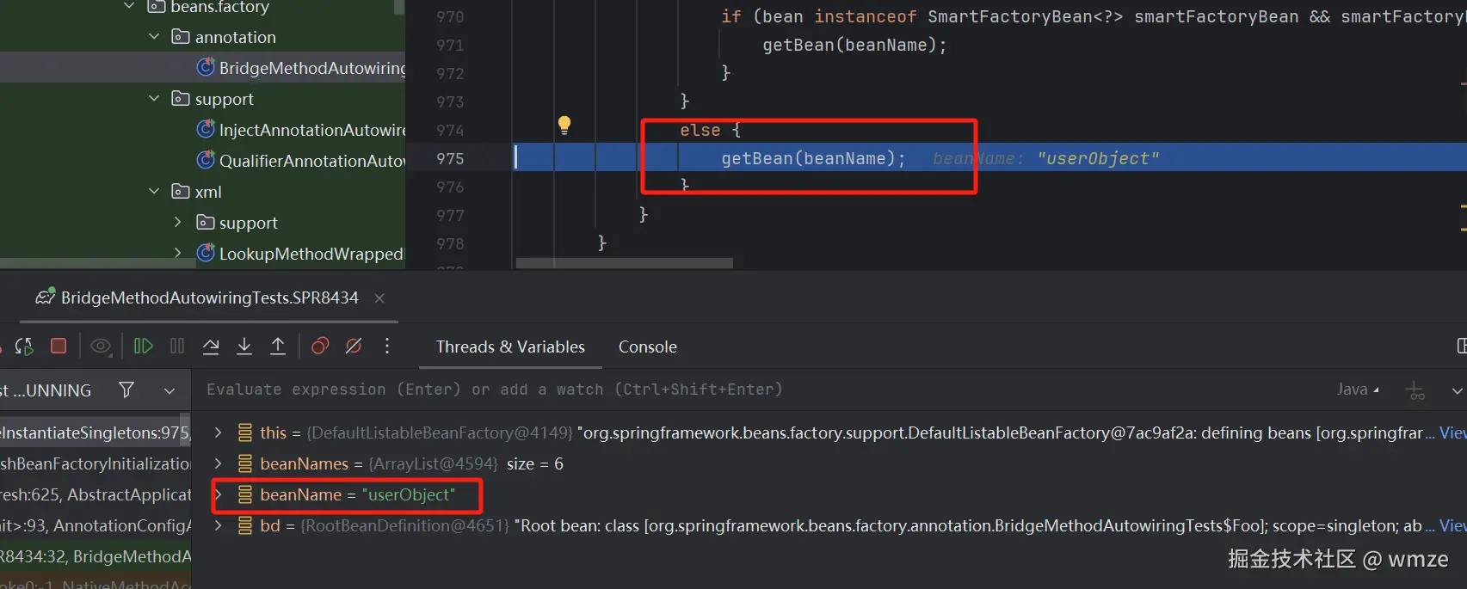The width and height of the screenshot is (1467, 589).
Task: Click the 'st ...UNNING' thread selector label
Action: tap(46, 390)
